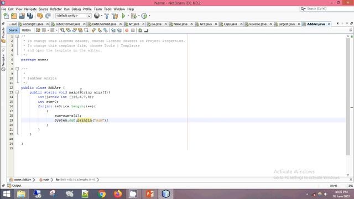This screenshot has width=354, height=199.
Task: Collapse the Javadoc comment fold on line 8
Action: (x=17, y=69)
